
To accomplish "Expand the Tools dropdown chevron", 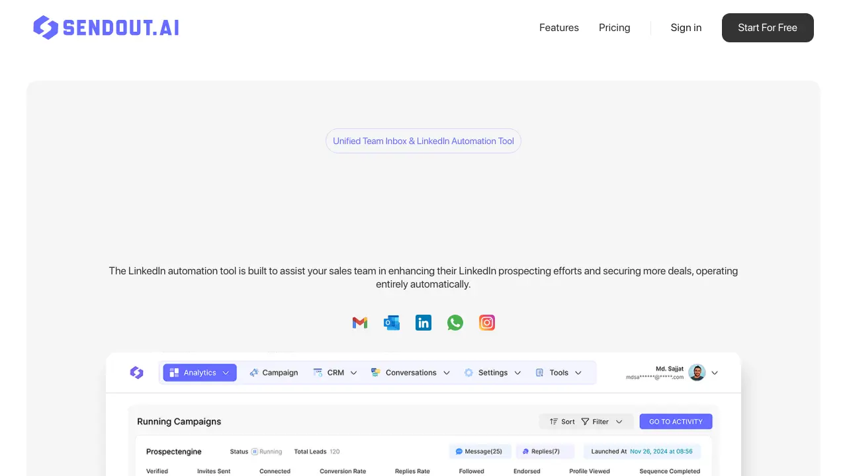I will 578,373.
